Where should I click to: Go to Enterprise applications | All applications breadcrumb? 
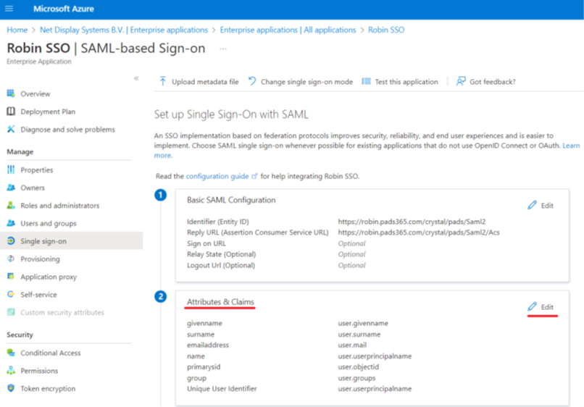pos(288,30)
